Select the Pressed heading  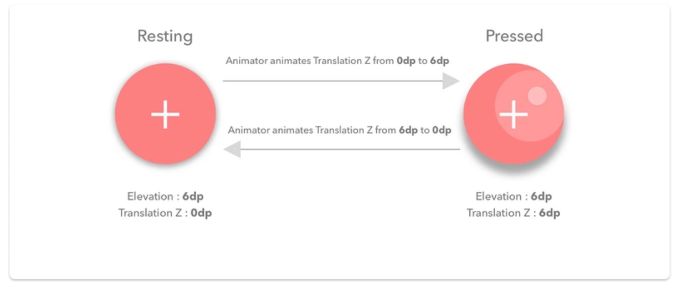pyautogui.click(x=514, y=36)
